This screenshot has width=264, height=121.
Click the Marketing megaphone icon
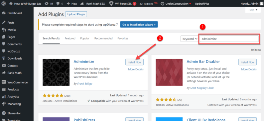(x=4, y=104)
